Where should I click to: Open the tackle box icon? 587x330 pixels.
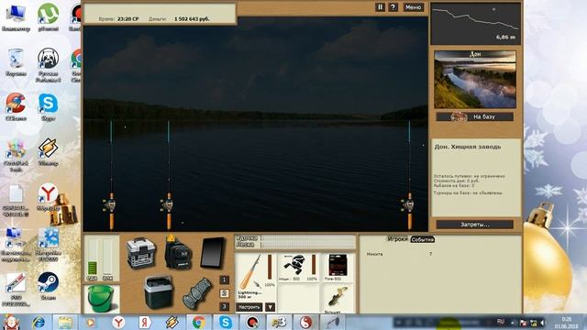[x=141, y=253]
